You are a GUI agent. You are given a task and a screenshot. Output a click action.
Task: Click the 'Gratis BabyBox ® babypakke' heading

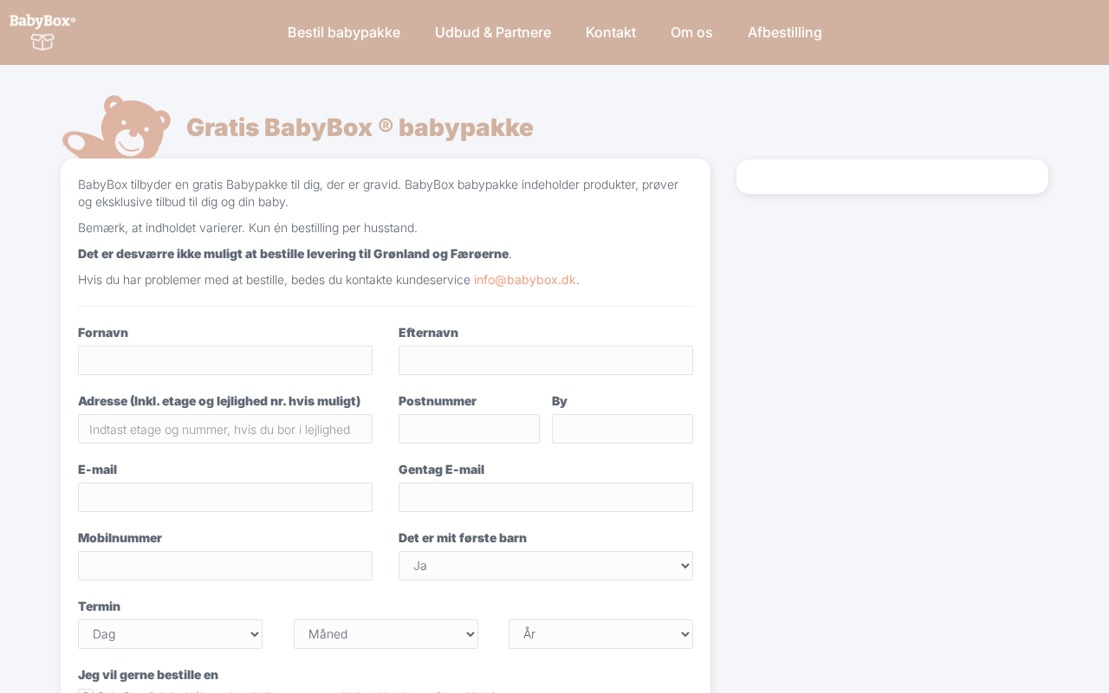[x=360, y=127]
